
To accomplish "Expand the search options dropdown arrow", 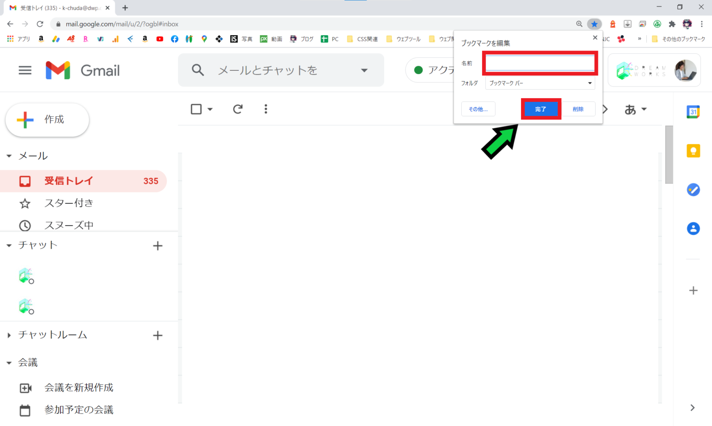I will (x=364, y=70).
